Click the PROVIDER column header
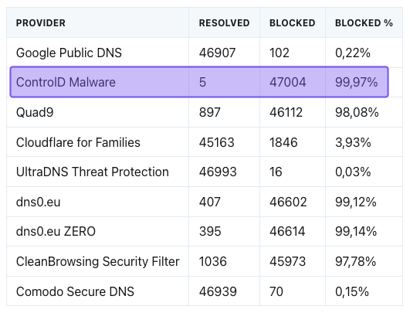 (40, 23)
